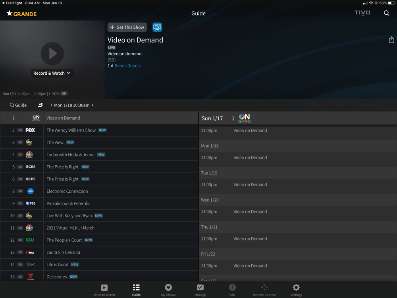Select Pinkalicious & Peterrific listing
This screenshot has height=298, width=397.
pos(121,203)
